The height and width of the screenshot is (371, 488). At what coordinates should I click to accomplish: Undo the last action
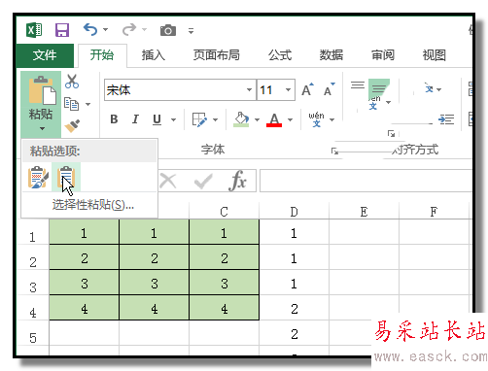pos(90,30)
